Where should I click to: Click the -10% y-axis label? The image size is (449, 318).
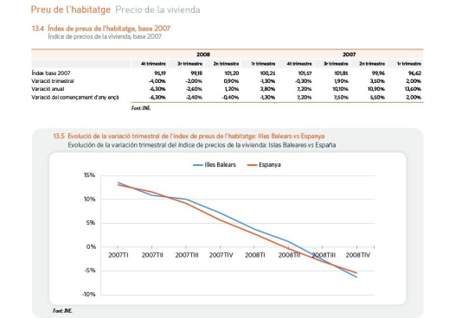click(88, 295)
